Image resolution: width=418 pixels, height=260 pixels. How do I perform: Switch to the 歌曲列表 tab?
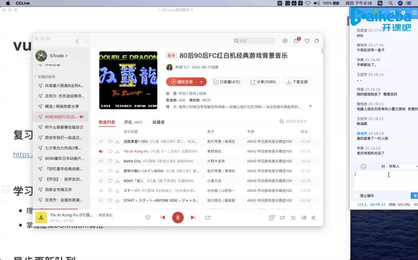click(107, 122)
